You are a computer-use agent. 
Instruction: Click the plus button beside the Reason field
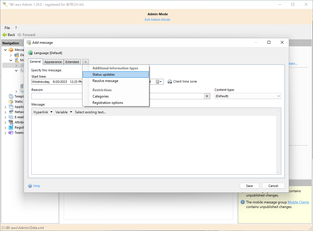click(x=207, y=96)
